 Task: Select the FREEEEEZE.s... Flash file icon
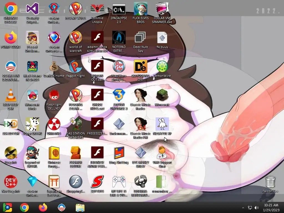point(97,124)
